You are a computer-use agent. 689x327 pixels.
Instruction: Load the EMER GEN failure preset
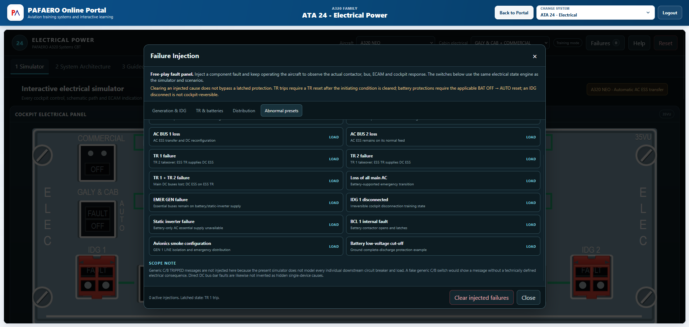pyautogui.click(x=334, y=203)
